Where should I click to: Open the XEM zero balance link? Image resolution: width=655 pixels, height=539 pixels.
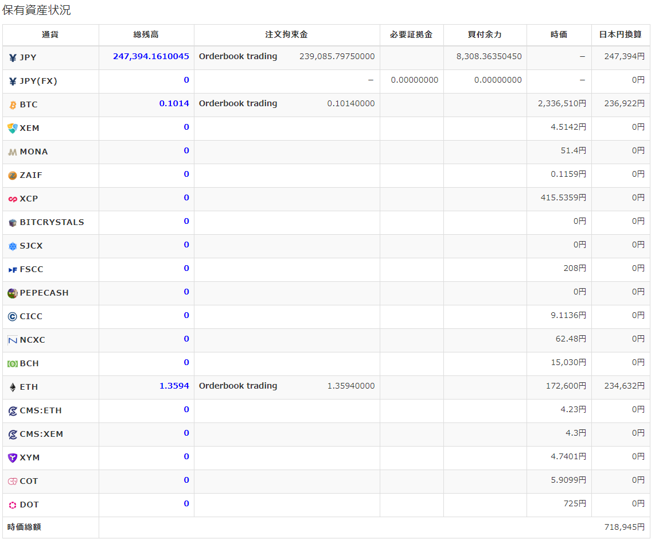point(186,127)
